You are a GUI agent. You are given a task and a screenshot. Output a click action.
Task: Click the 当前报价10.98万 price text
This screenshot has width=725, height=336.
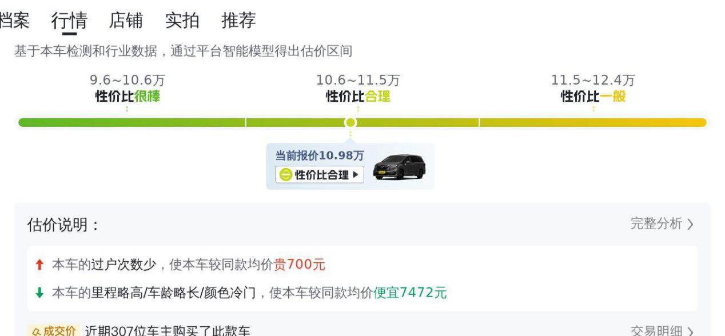[x=320, y=155]
